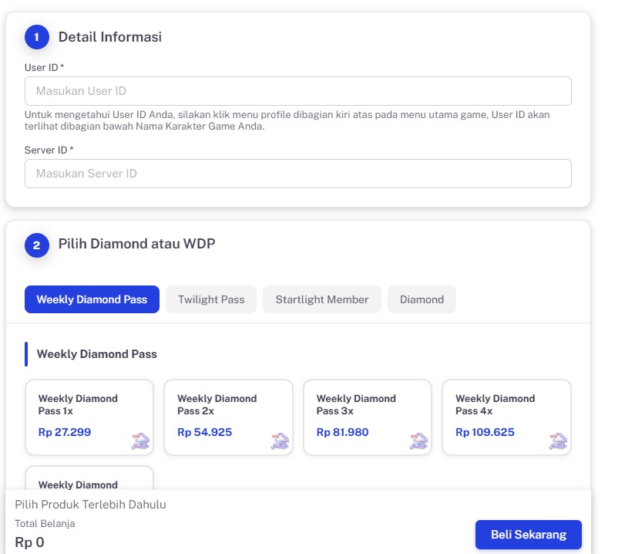Select the Weekly Diamond Pass tab
635x554 pixels.
pyautogui.click(x=92, y=299)
